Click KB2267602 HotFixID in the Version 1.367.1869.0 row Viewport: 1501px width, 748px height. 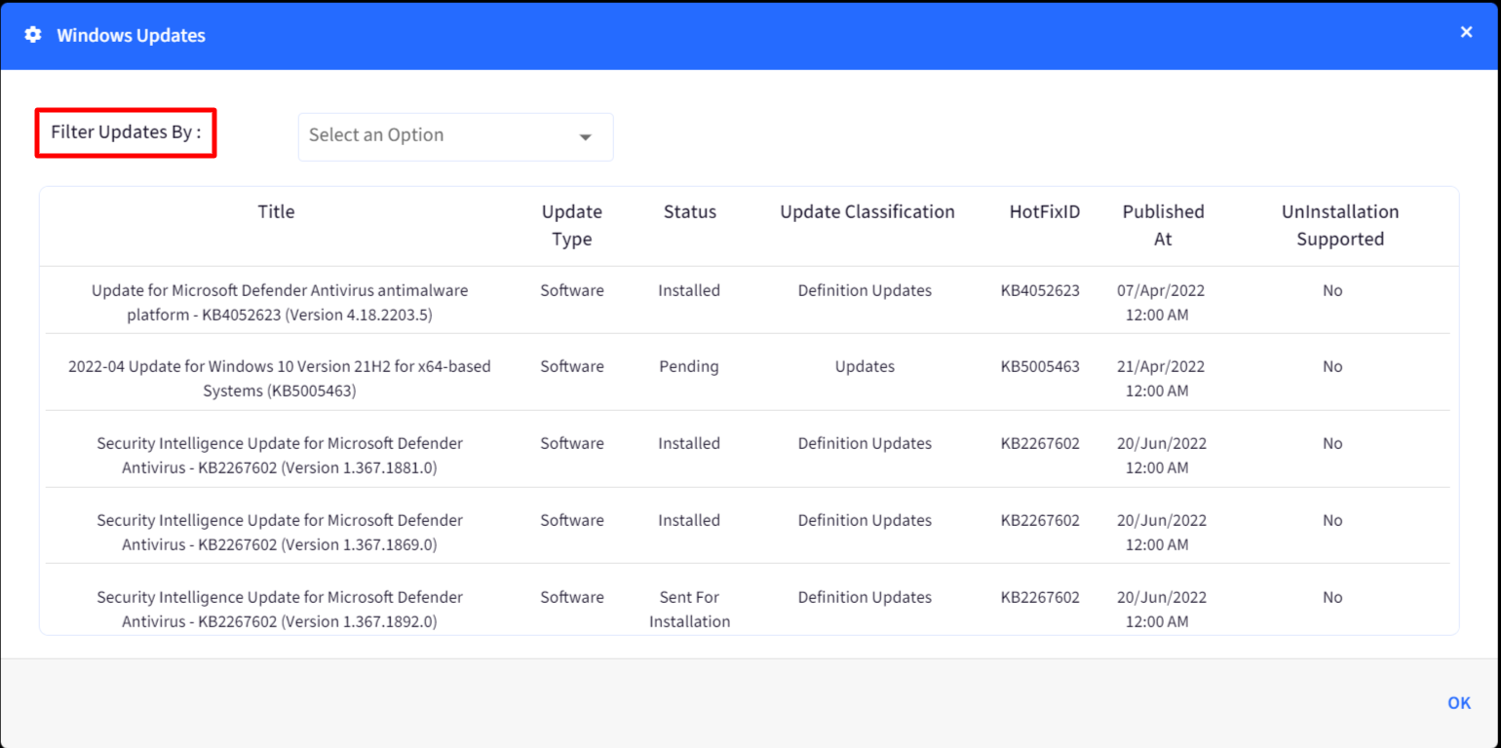(x=1040, y=520)
